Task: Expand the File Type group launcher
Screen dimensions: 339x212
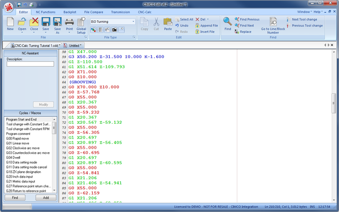Action: [134, 38]
